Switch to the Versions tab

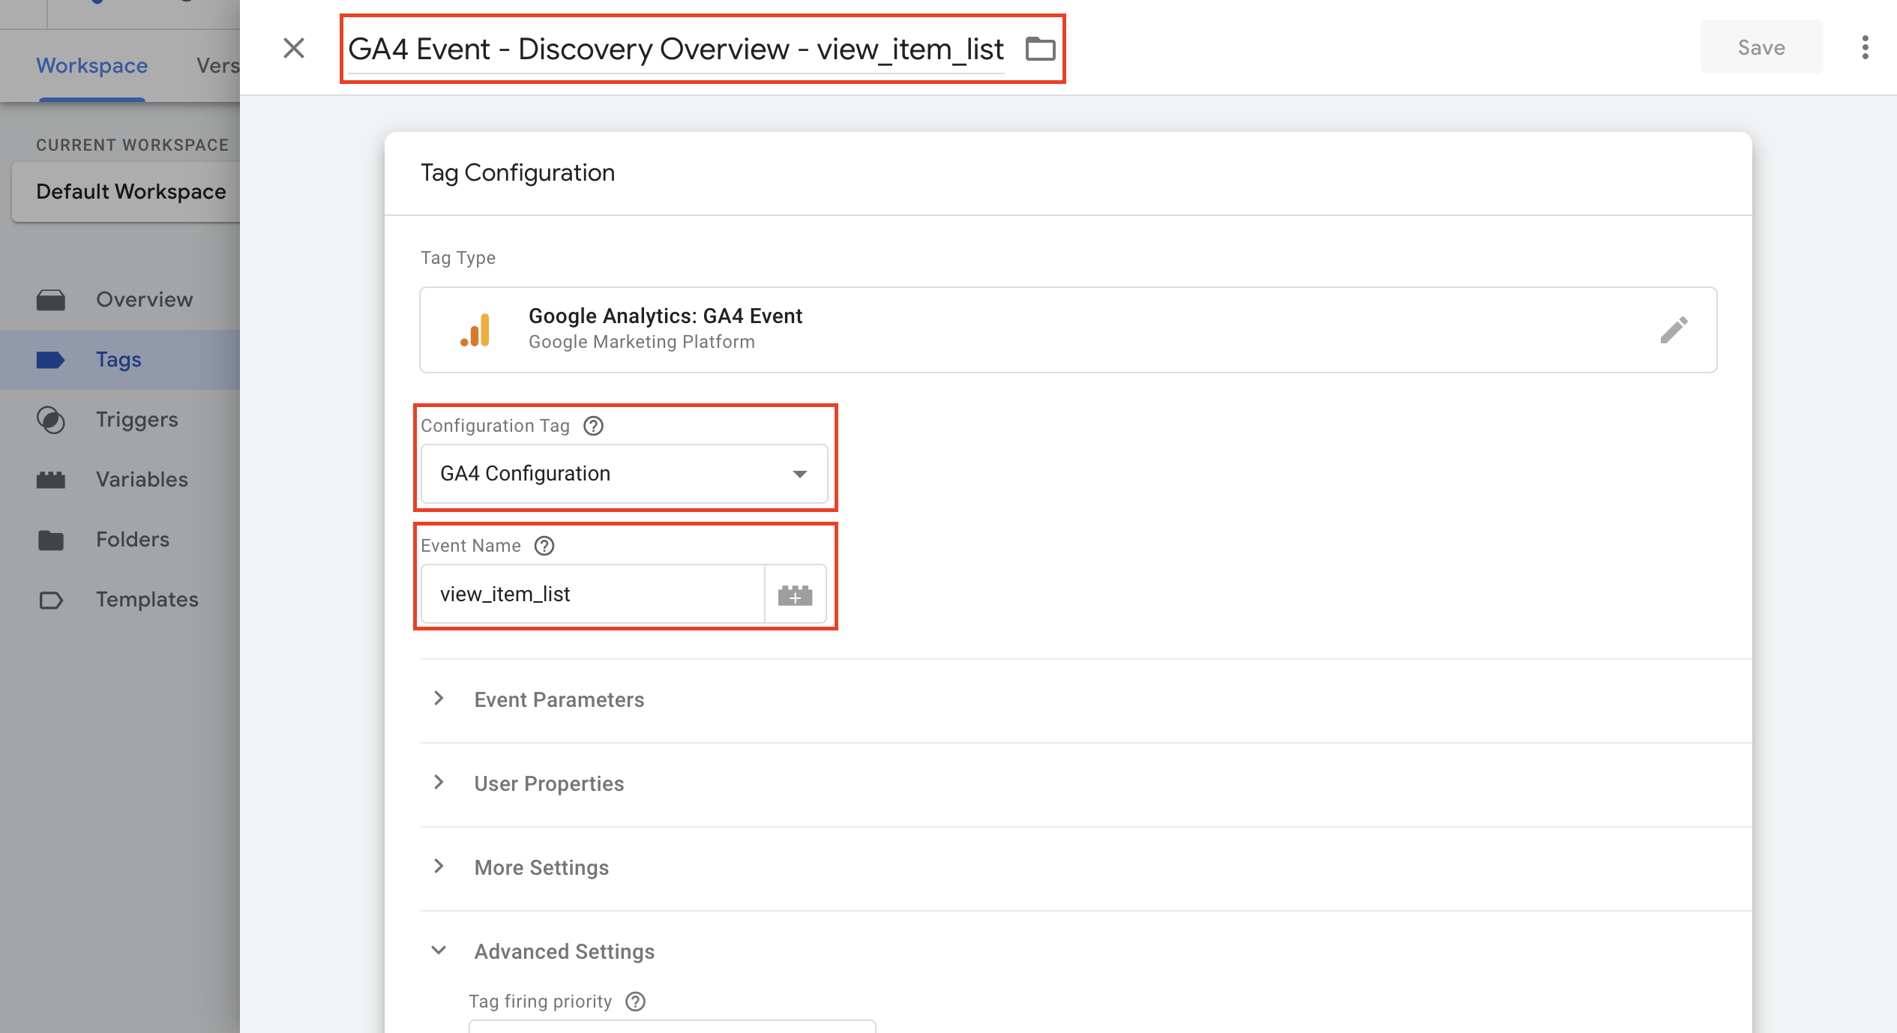coord(218,66)
